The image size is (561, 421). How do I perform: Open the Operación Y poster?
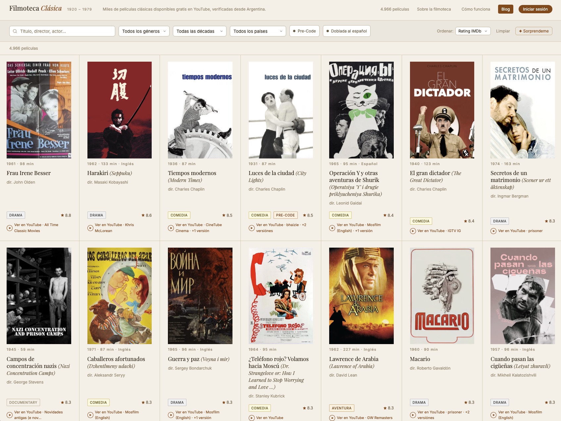361,110
